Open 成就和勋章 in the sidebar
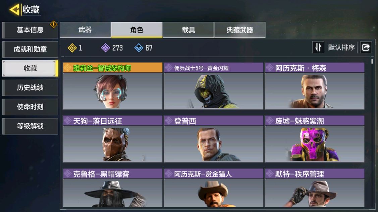The height and width of the screenshot is (212, 378). pyautogui.click(x=30, y=49)
